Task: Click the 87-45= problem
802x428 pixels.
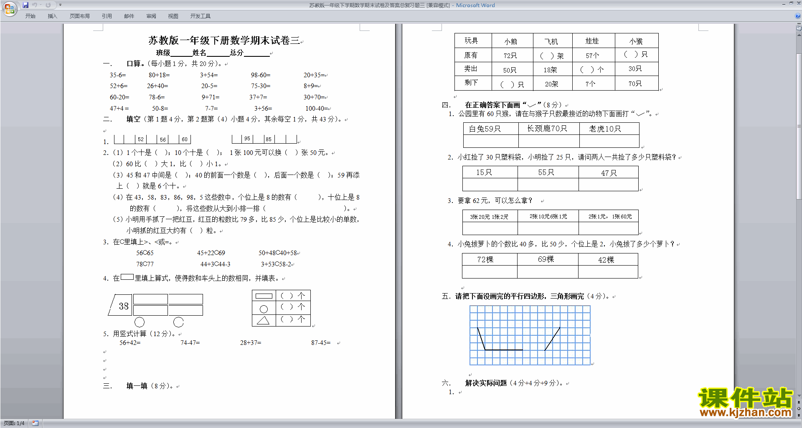Action: tap(321, 343)
